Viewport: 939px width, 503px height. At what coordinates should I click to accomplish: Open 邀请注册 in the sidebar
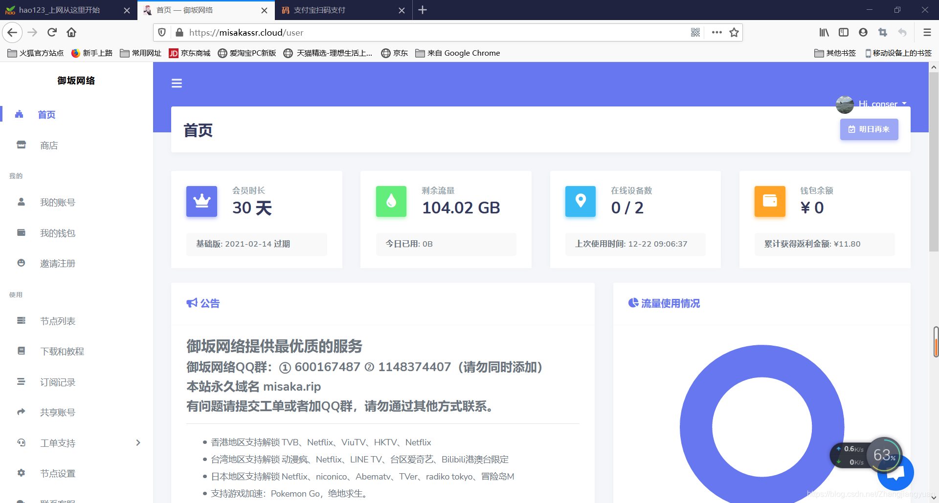point(57,263)
